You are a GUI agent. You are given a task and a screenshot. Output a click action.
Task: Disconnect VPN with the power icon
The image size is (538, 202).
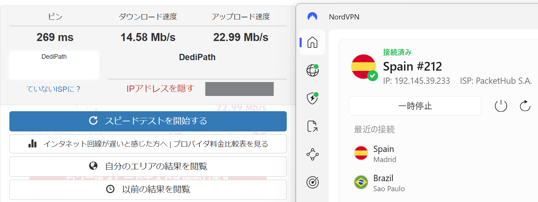tap(501, 106)
